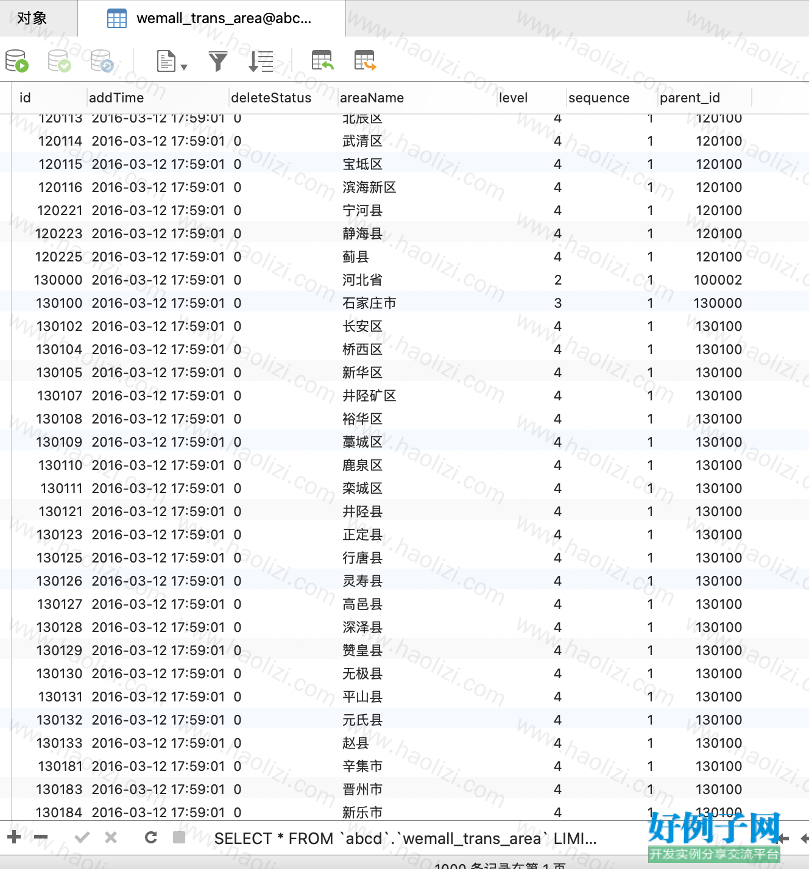Switch to the 对象 tab
Viewport: 809px width, 869px height.
[x=32, y=18]
